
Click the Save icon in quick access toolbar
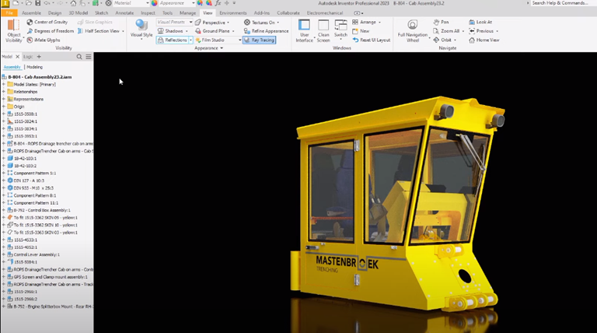(37, 3)
